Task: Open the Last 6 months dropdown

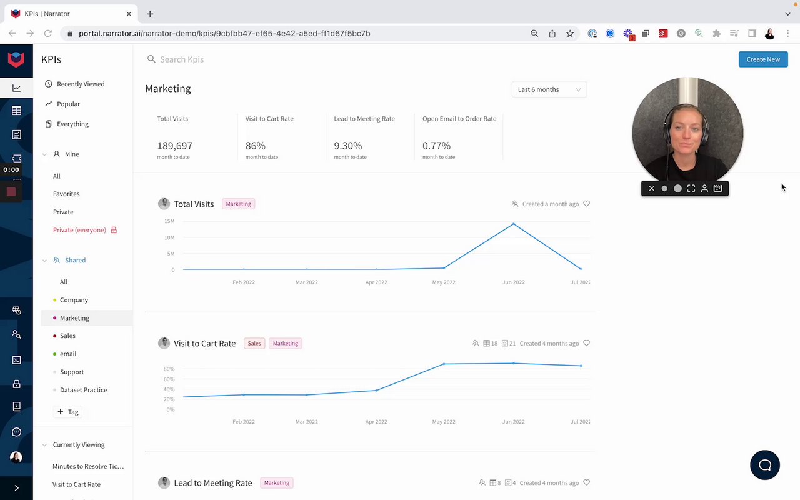Action: click(549, 89)
